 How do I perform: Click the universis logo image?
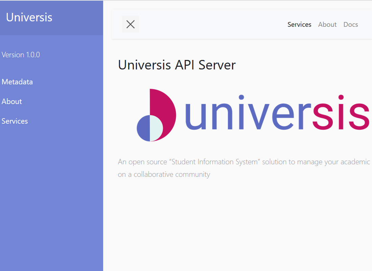click(x=253, y=115)
